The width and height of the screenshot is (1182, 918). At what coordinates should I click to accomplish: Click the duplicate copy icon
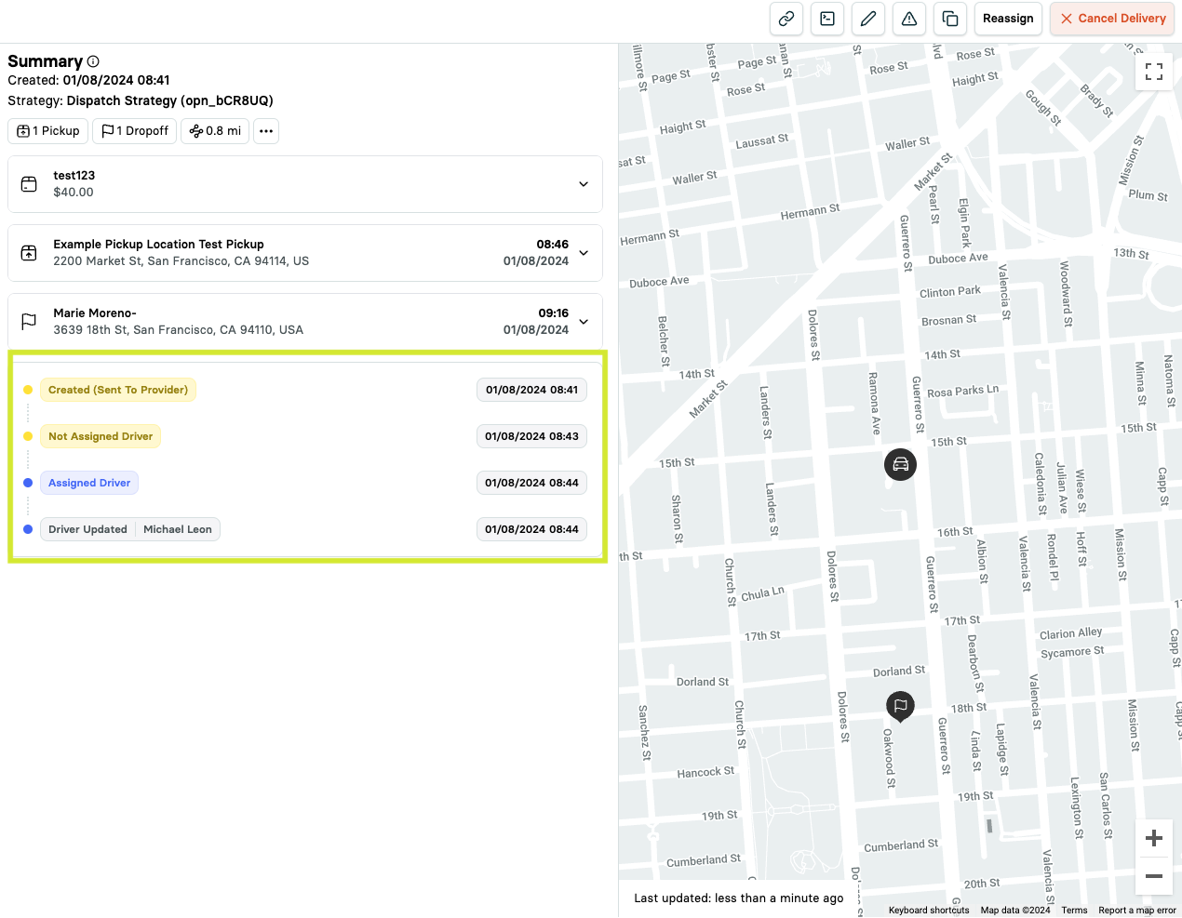pyautogui.click(x=950, y=19)
